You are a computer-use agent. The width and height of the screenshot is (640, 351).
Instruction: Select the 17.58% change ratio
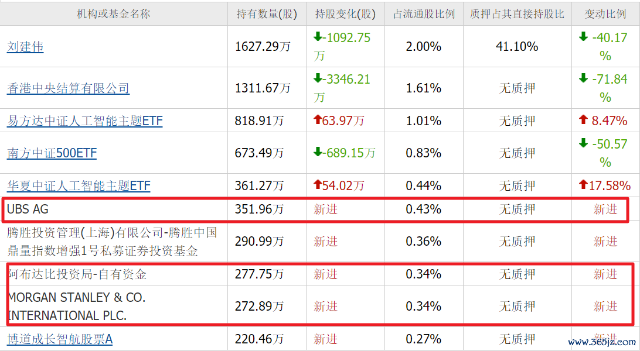coord(604,185)
